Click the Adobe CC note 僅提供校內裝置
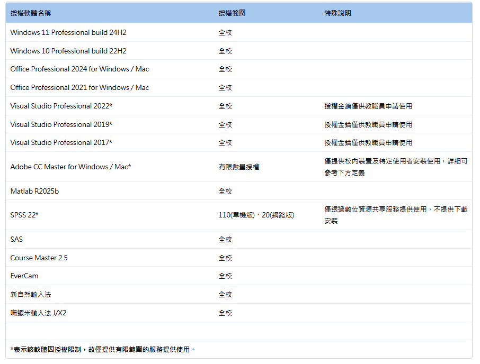Image resolution: width=480 pixels, height=364 pixels. 396,167
